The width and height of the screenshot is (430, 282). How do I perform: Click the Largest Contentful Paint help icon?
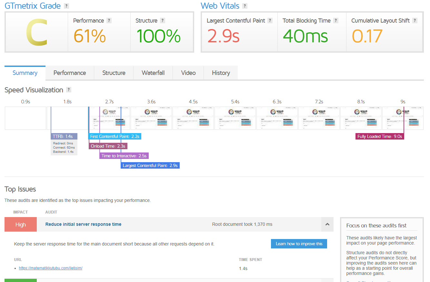(270, 20)
